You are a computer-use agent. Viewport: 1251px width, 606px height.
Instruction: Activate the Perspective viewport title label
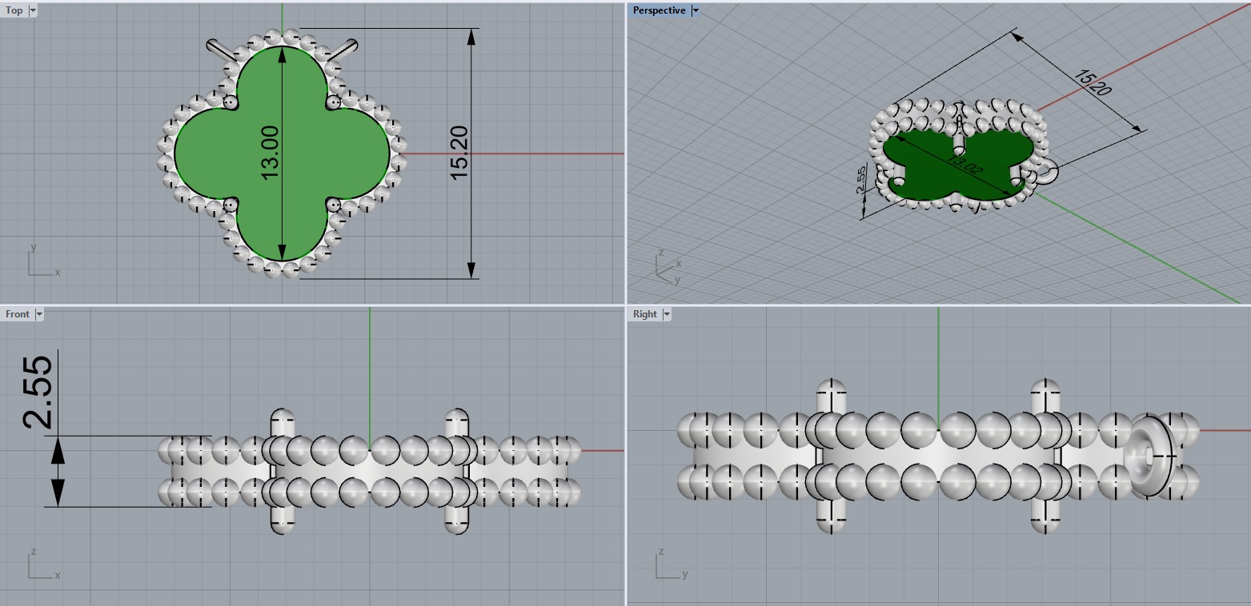tap(659, 10)
